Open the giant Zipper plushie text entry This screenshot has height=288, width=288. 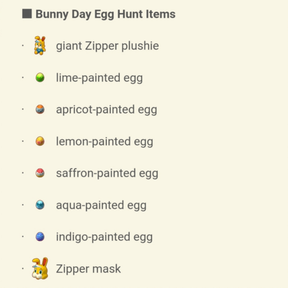click(108, 46)
